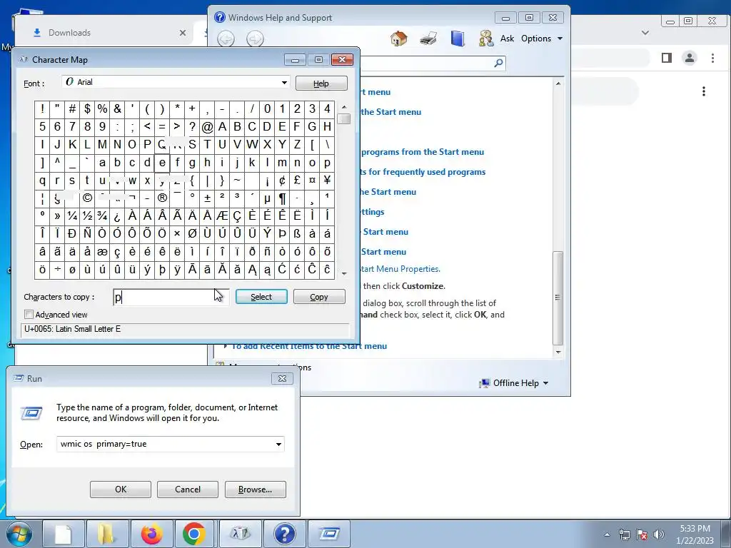731x548 pixels.
Task: Select the £ character in the grid
Action: [297, 181]
